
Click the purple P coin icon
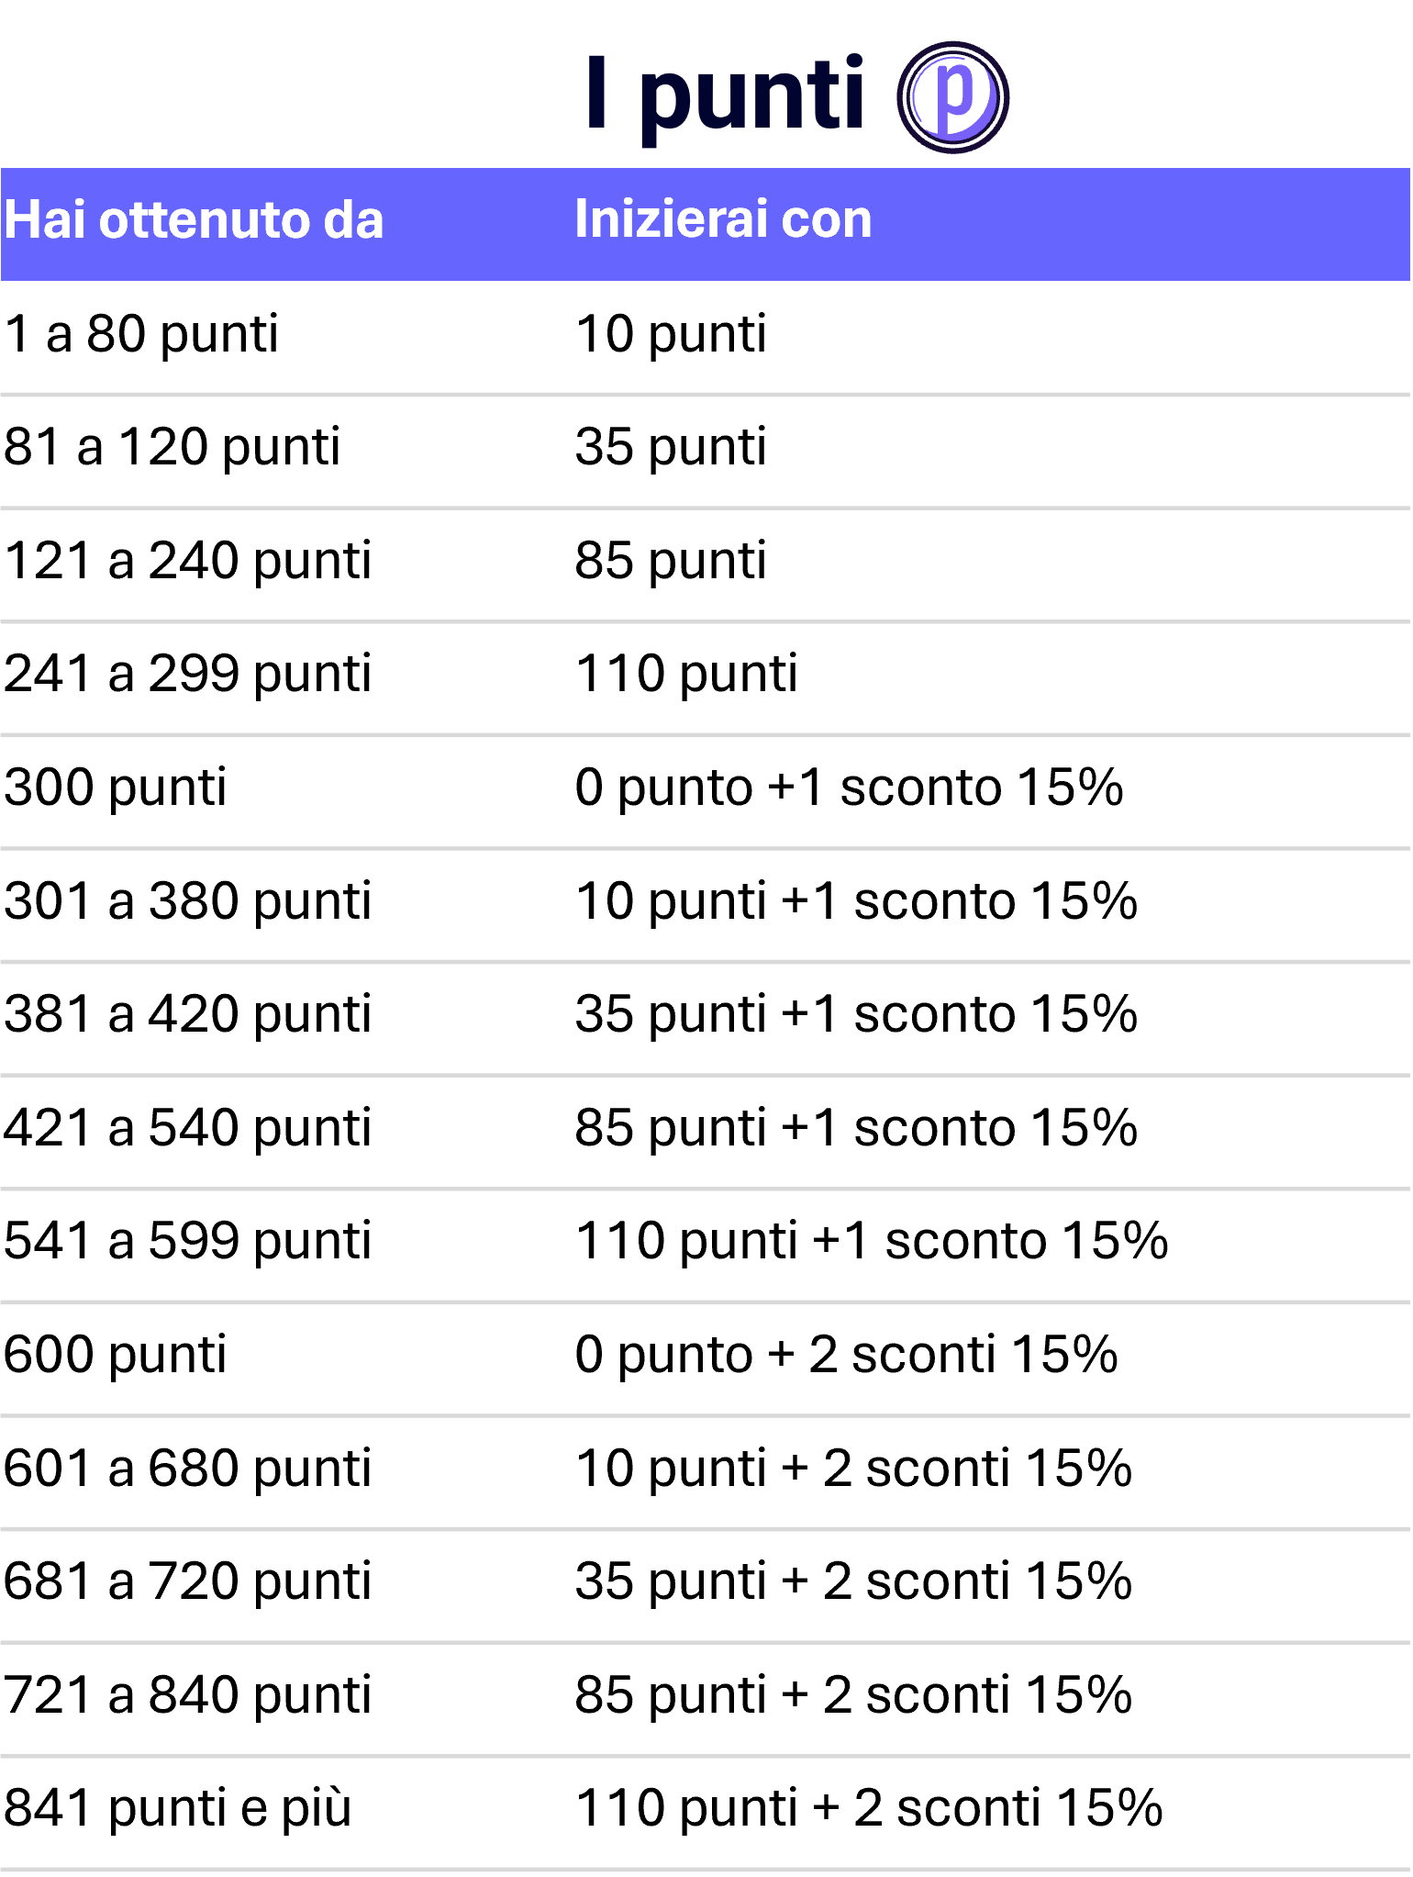[952, 97]
